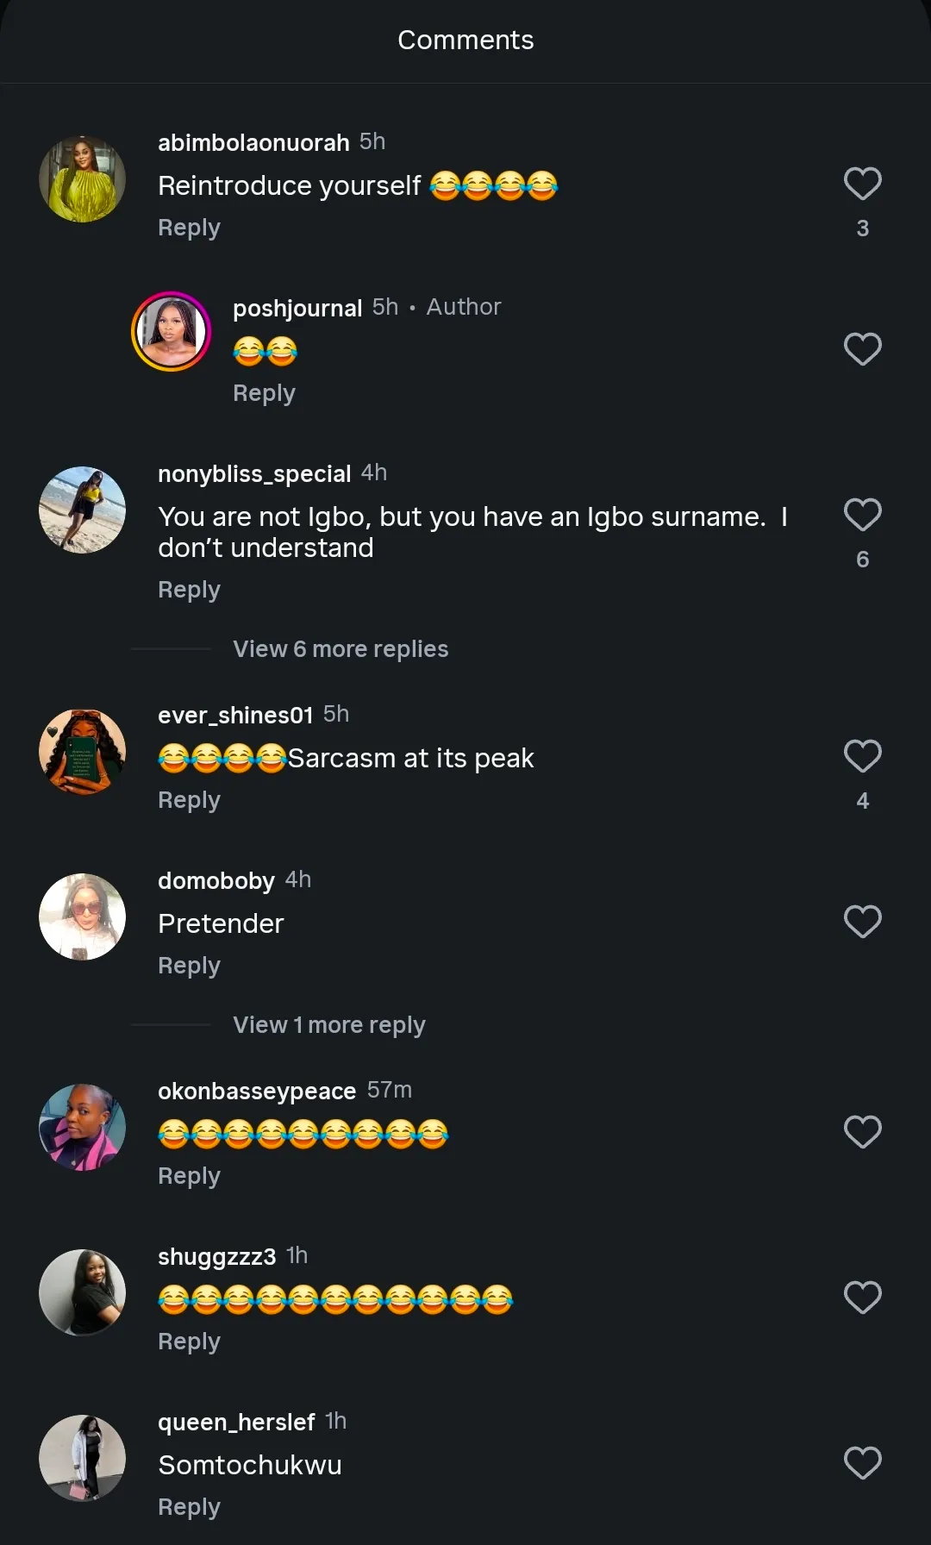Like nonybliss_special's Igbo surname comment
Viewport: 931px width, 1545px height.
862,515
